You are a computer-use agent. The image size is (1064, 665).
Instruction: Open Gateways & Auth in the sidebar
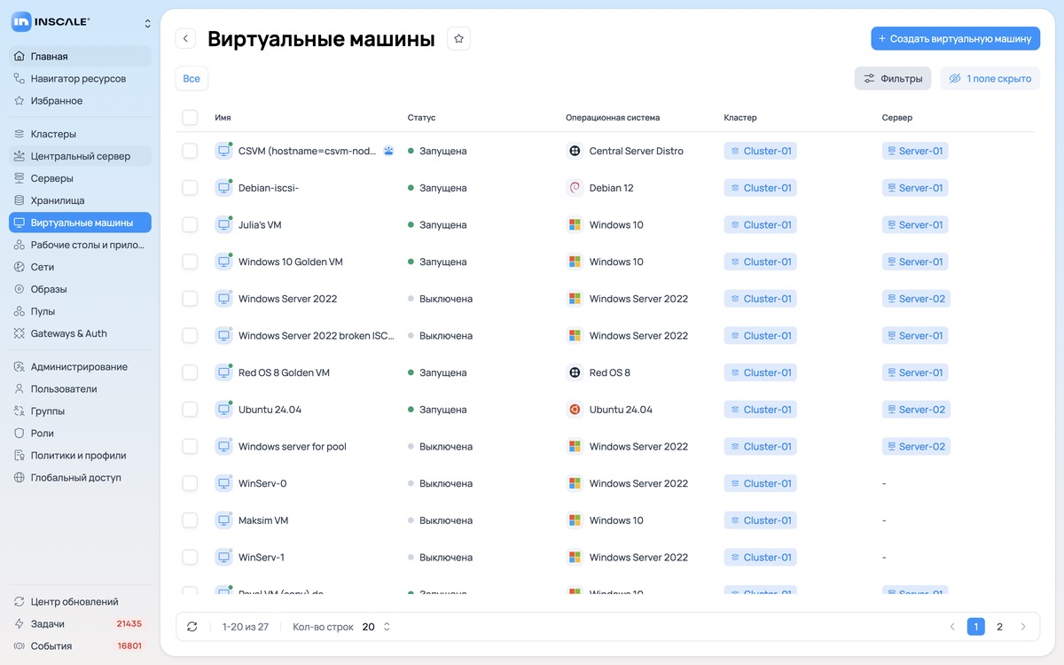pyautogui.click(x=81, y=333)
